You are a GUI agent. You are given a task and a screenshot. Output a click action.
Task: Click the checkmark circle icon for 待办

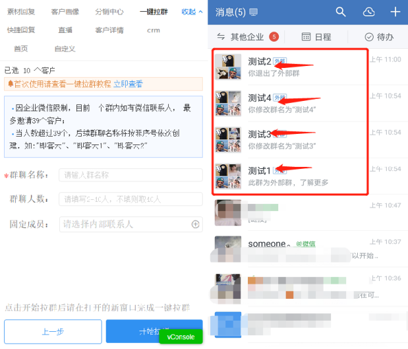[369, 37]
